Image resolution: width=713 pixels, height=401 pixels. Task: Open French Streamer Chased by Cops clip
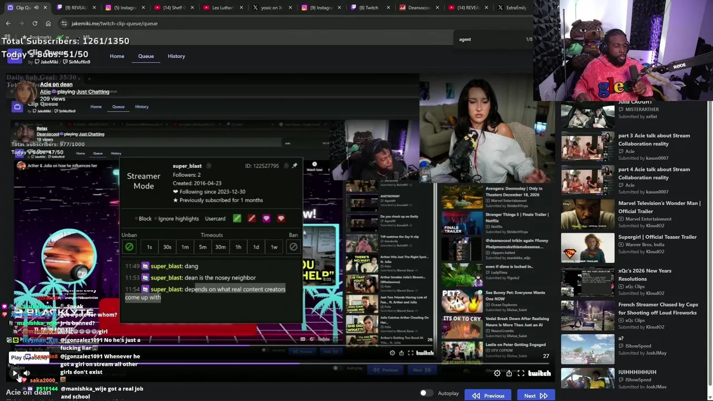tap(658, 309)
